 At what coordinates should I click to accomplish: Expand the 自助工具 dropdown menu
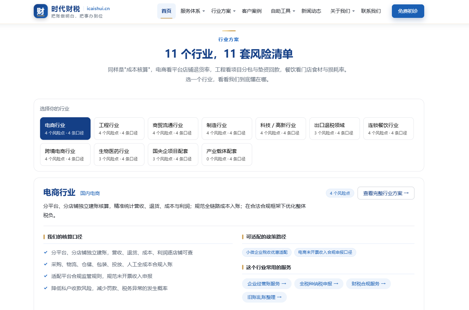pos(283,11)
